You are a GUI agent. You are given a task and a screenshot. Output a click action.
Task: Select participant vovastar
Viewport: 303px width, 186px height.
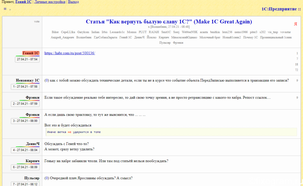point(286,32)
